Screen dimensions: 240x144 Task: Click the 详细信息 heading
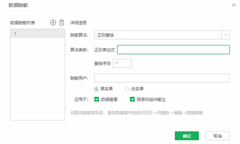coord(78,23)
